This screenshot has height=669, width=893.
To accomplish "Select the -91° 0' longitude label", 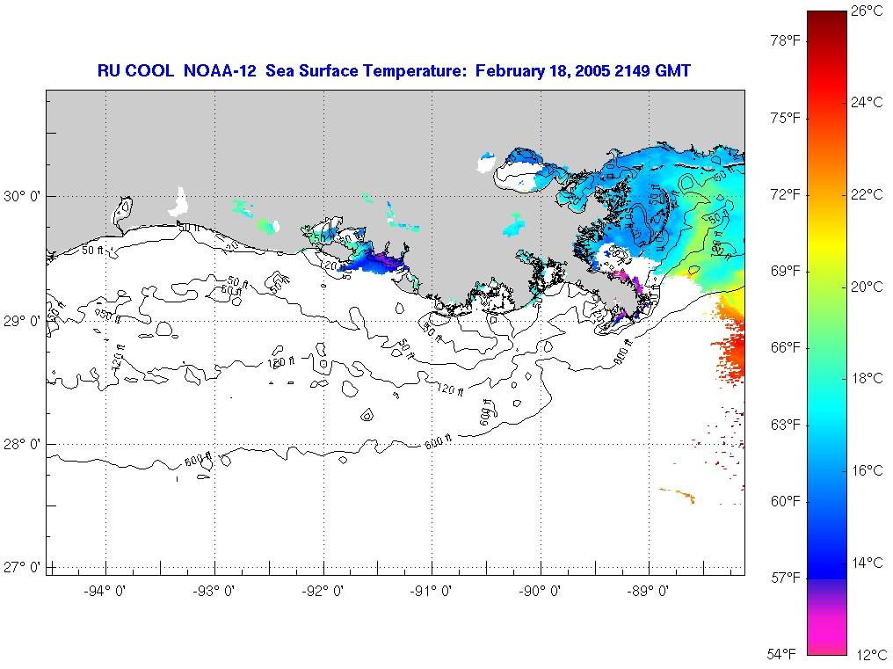I will tap(431, 591).
